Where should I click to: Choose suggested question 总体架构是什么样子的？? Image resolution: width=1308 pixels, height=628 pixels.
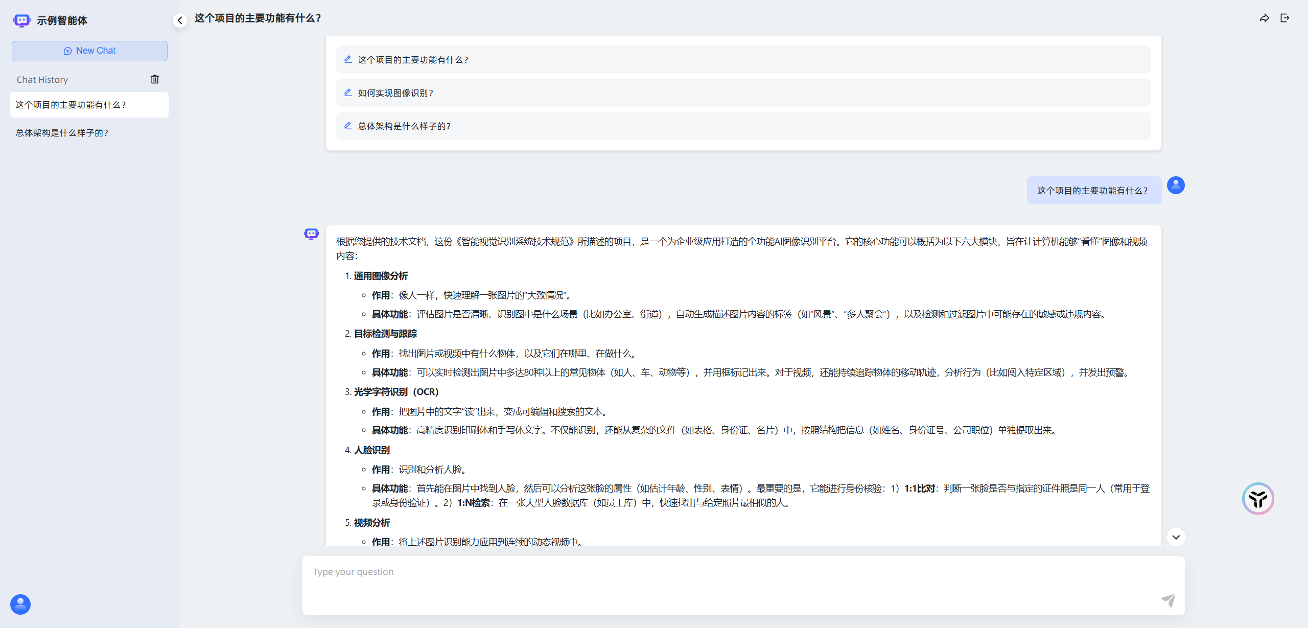click(404, 126)
